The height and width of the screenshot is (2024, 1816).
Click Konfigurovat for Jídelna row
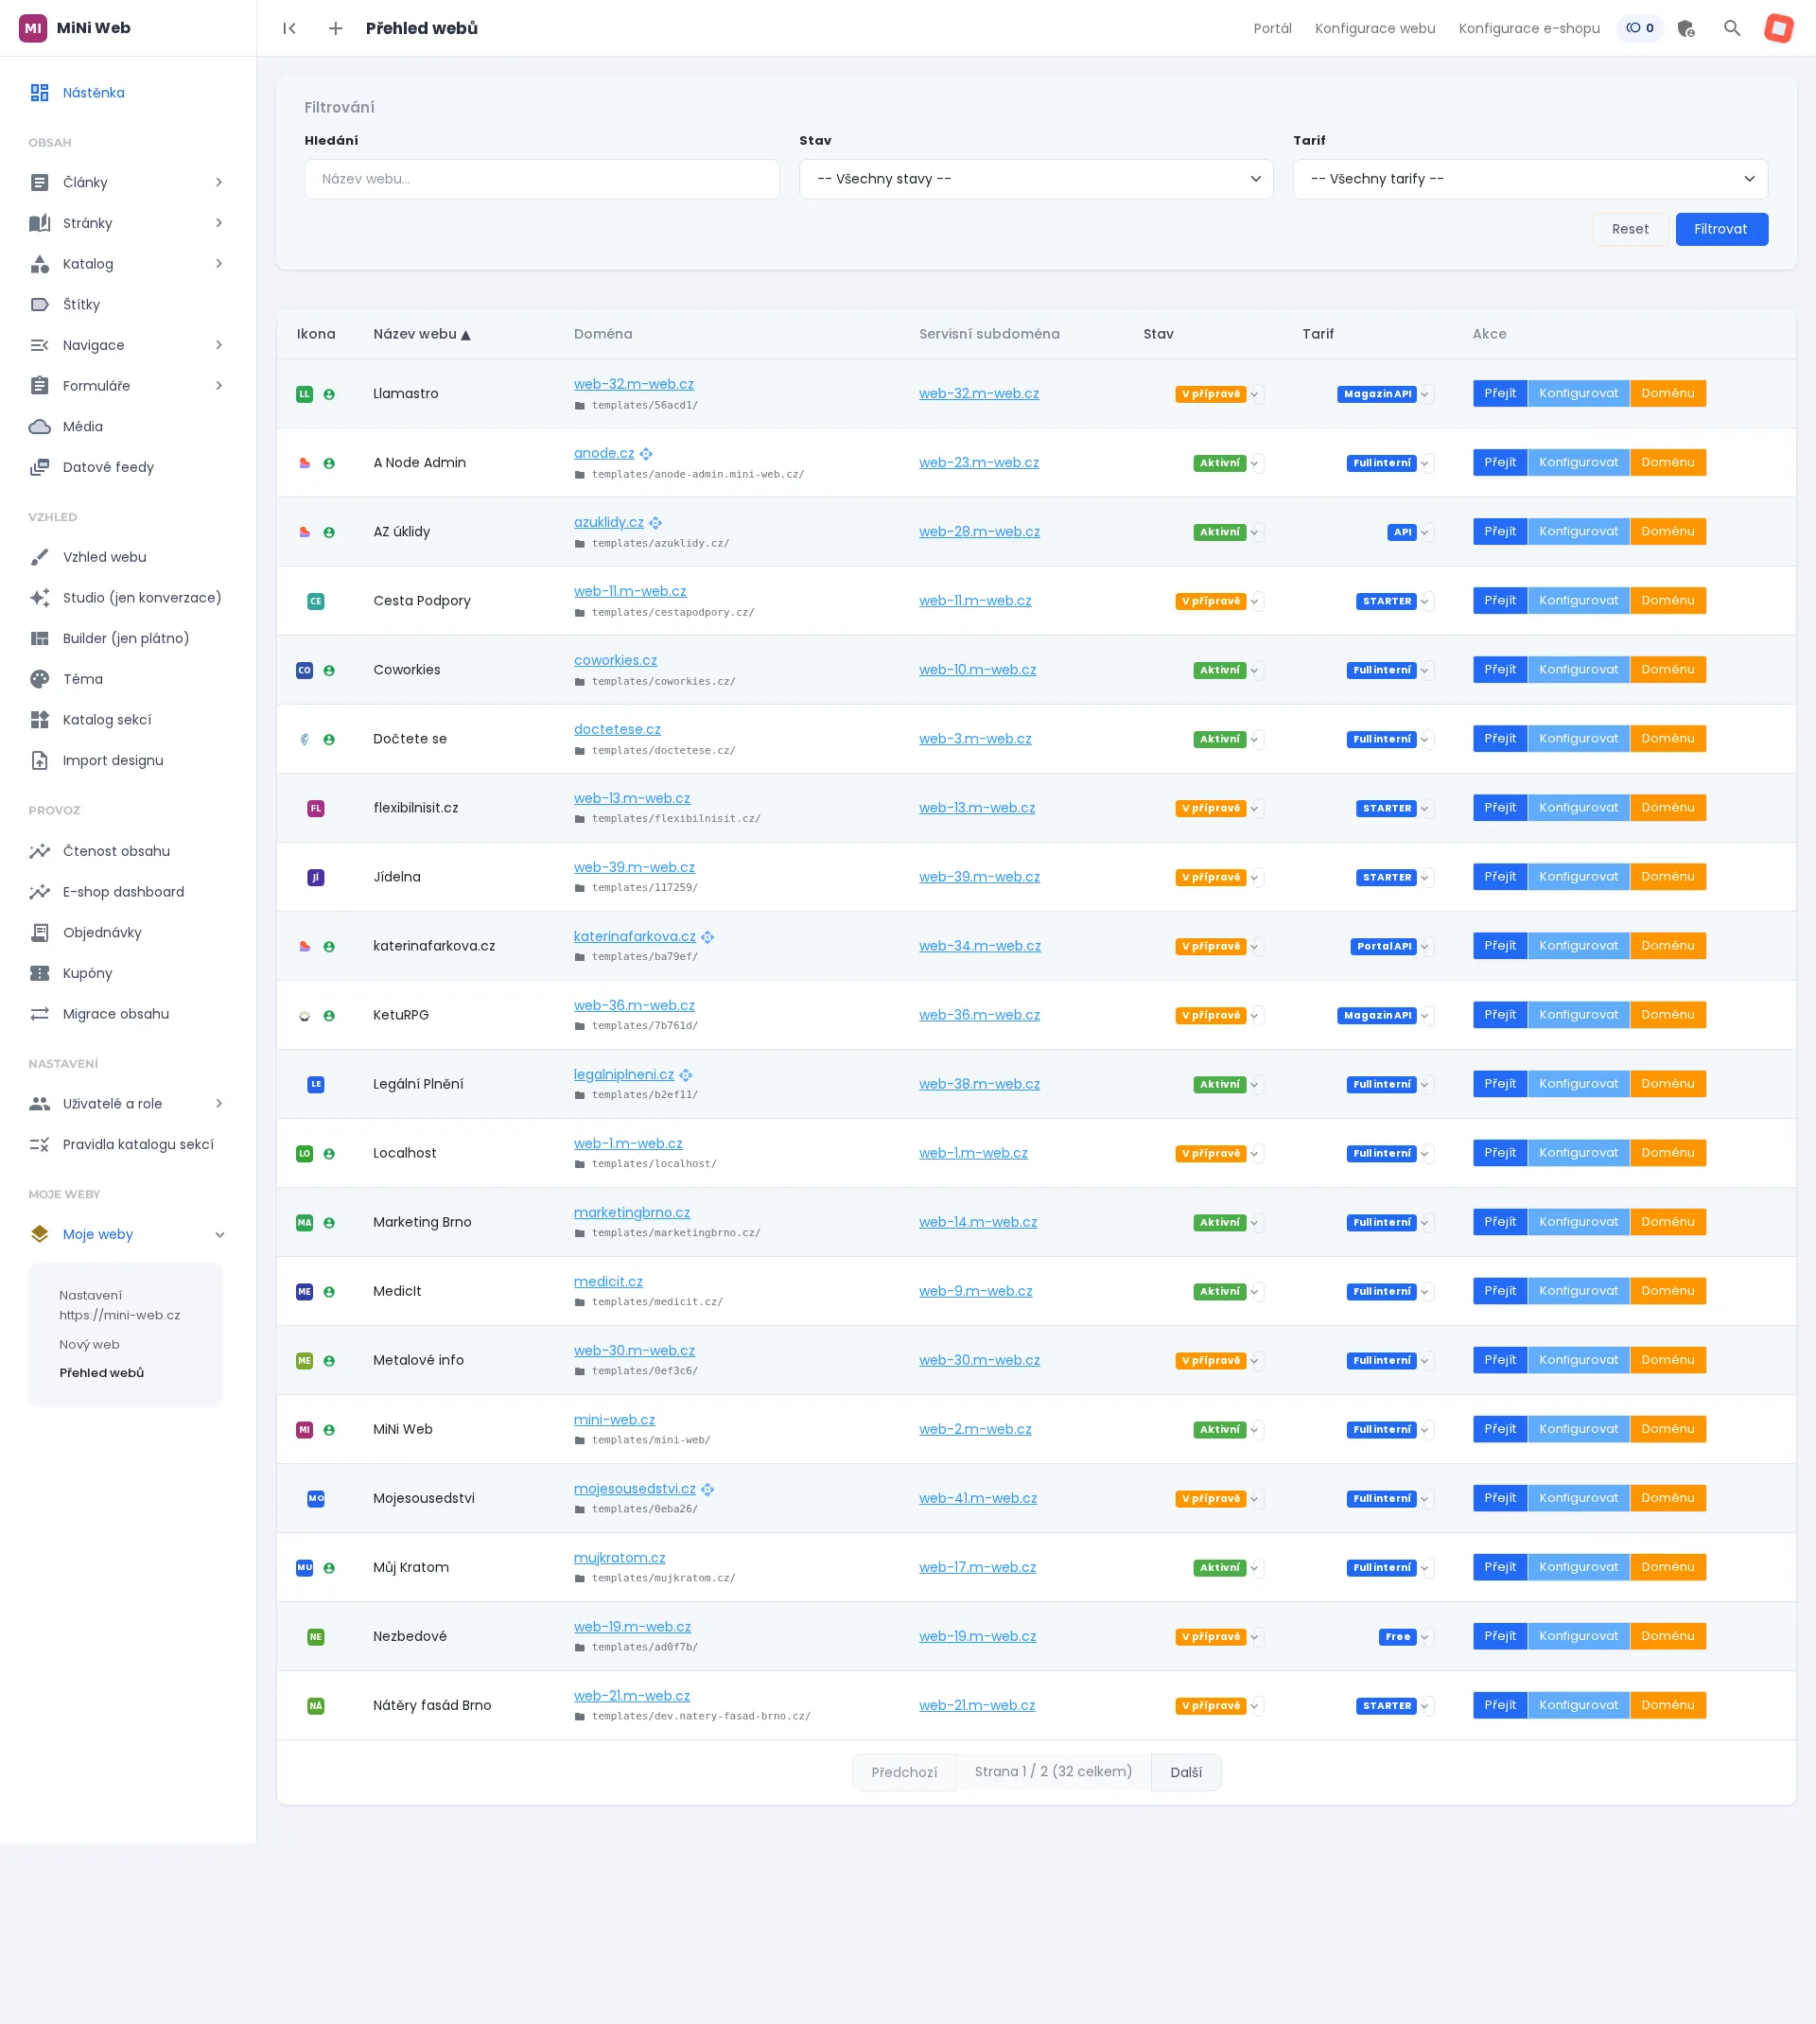click(x=1579, y=877)
